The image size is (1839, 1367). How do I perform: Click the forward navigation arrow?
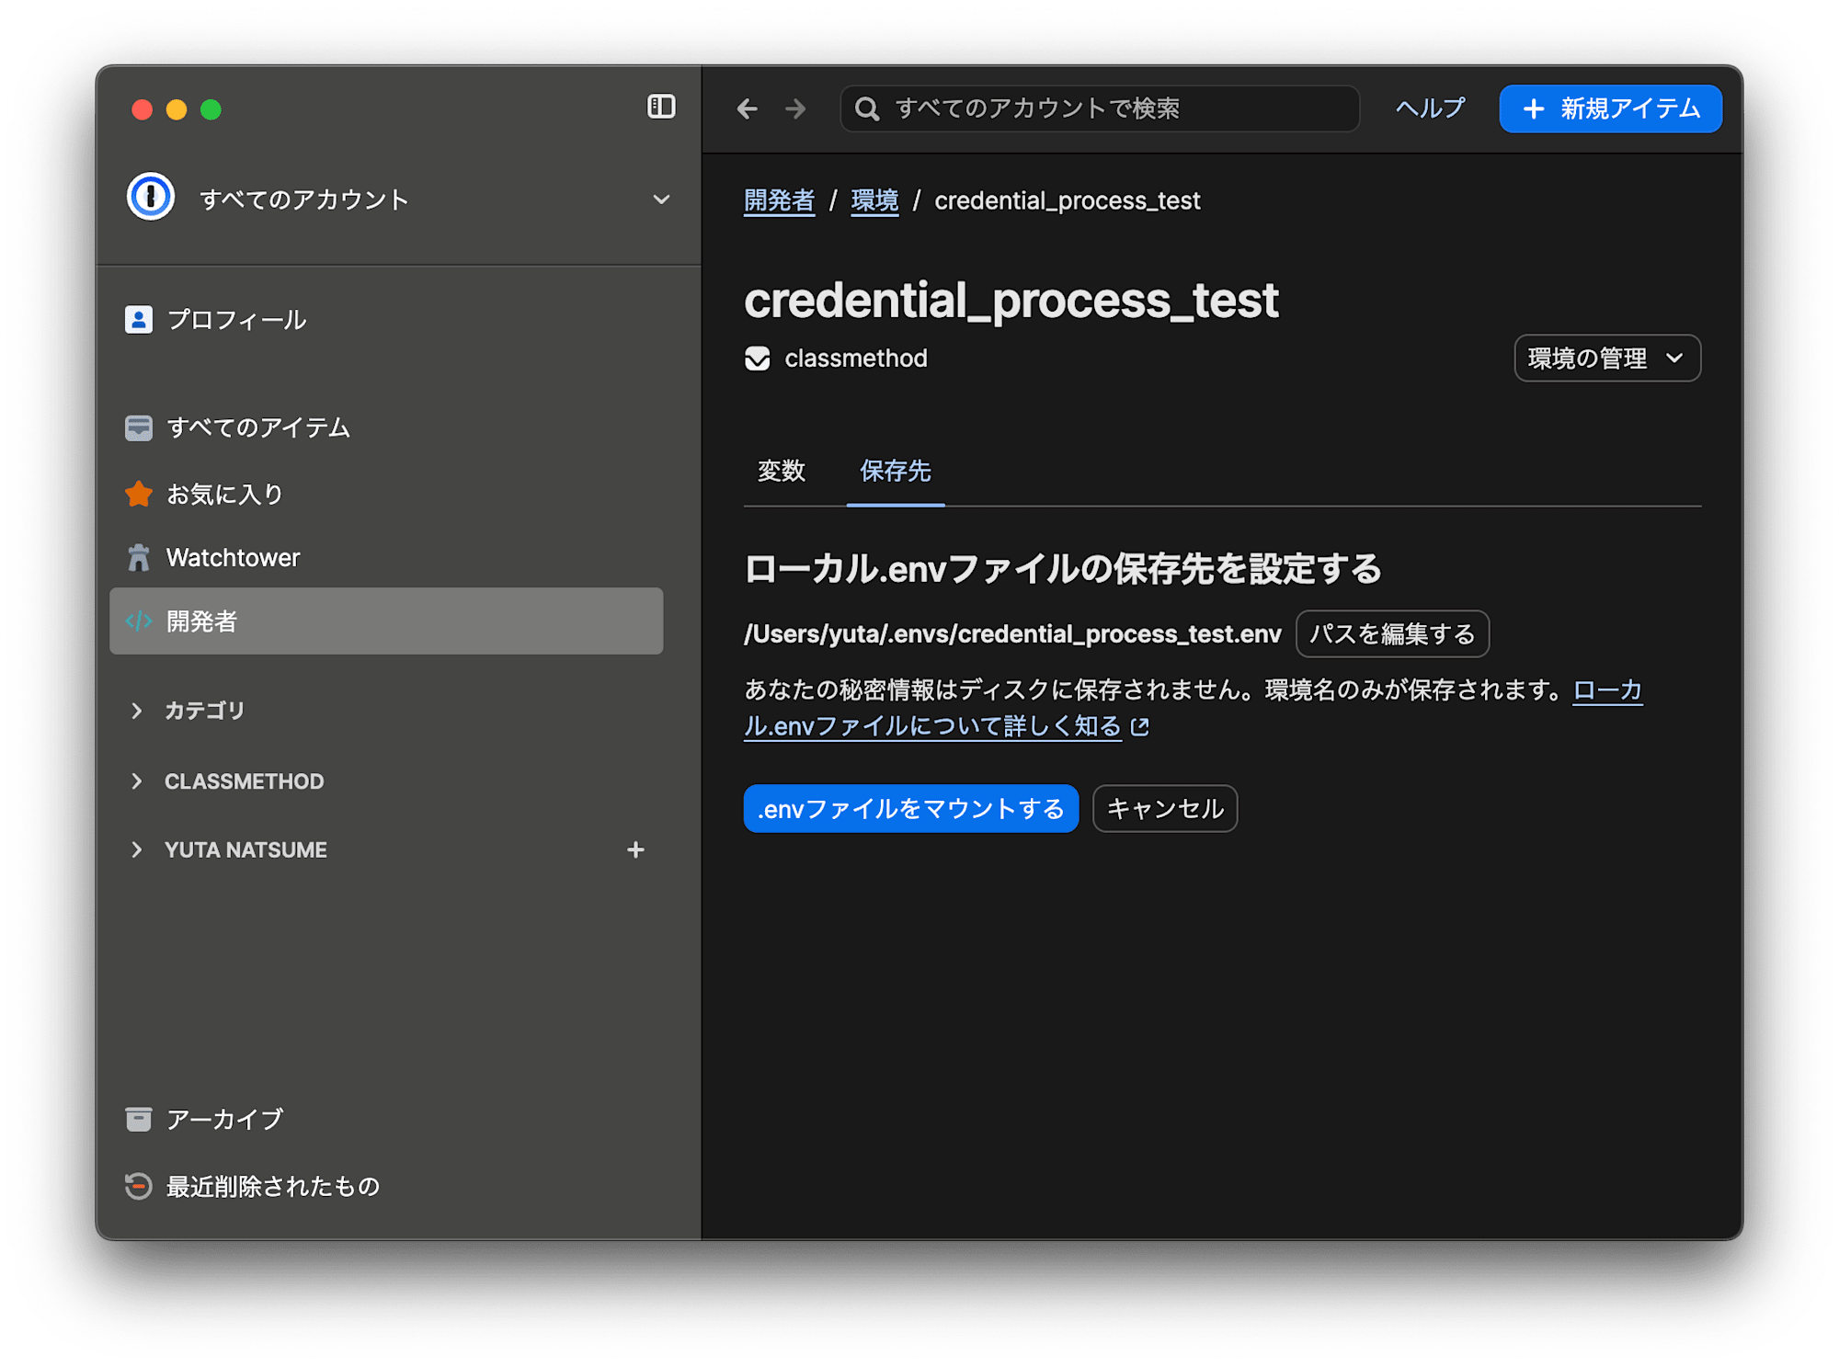coord(795,109)
